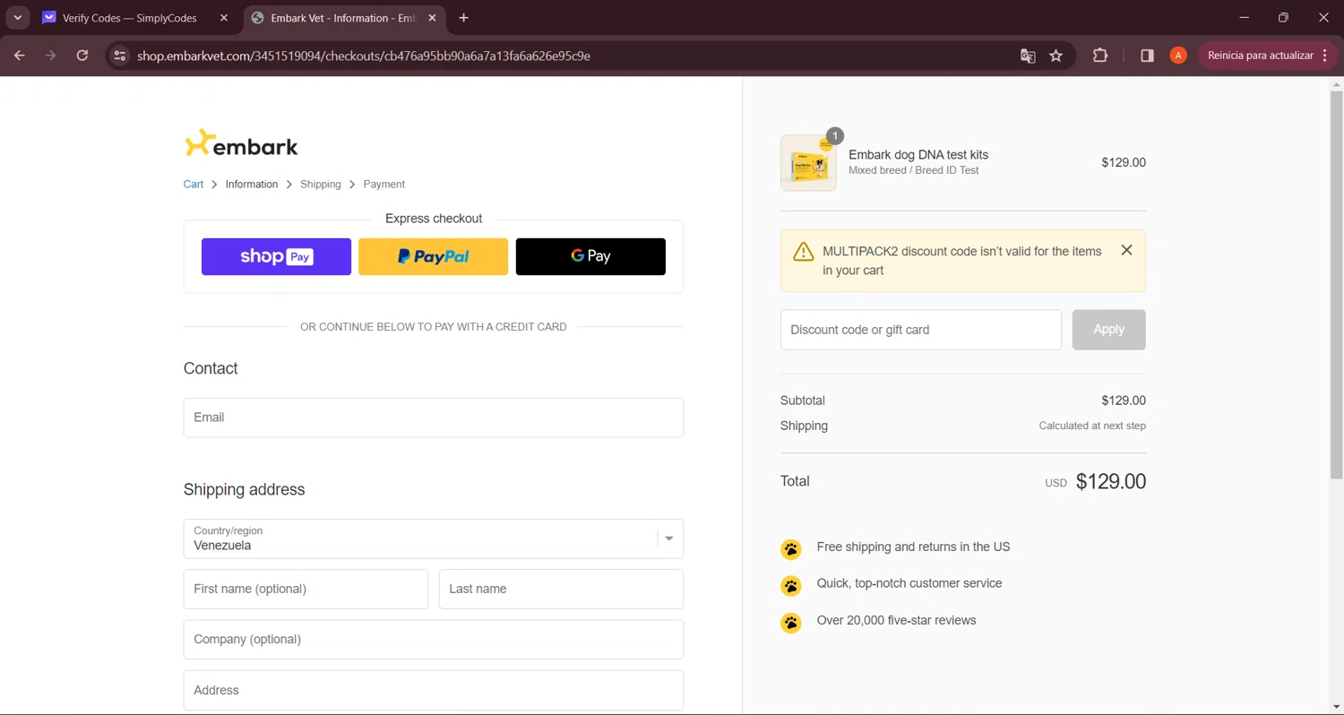Open a new browser tab
This screenshot has height=715, width=1344.
[463, 18]
